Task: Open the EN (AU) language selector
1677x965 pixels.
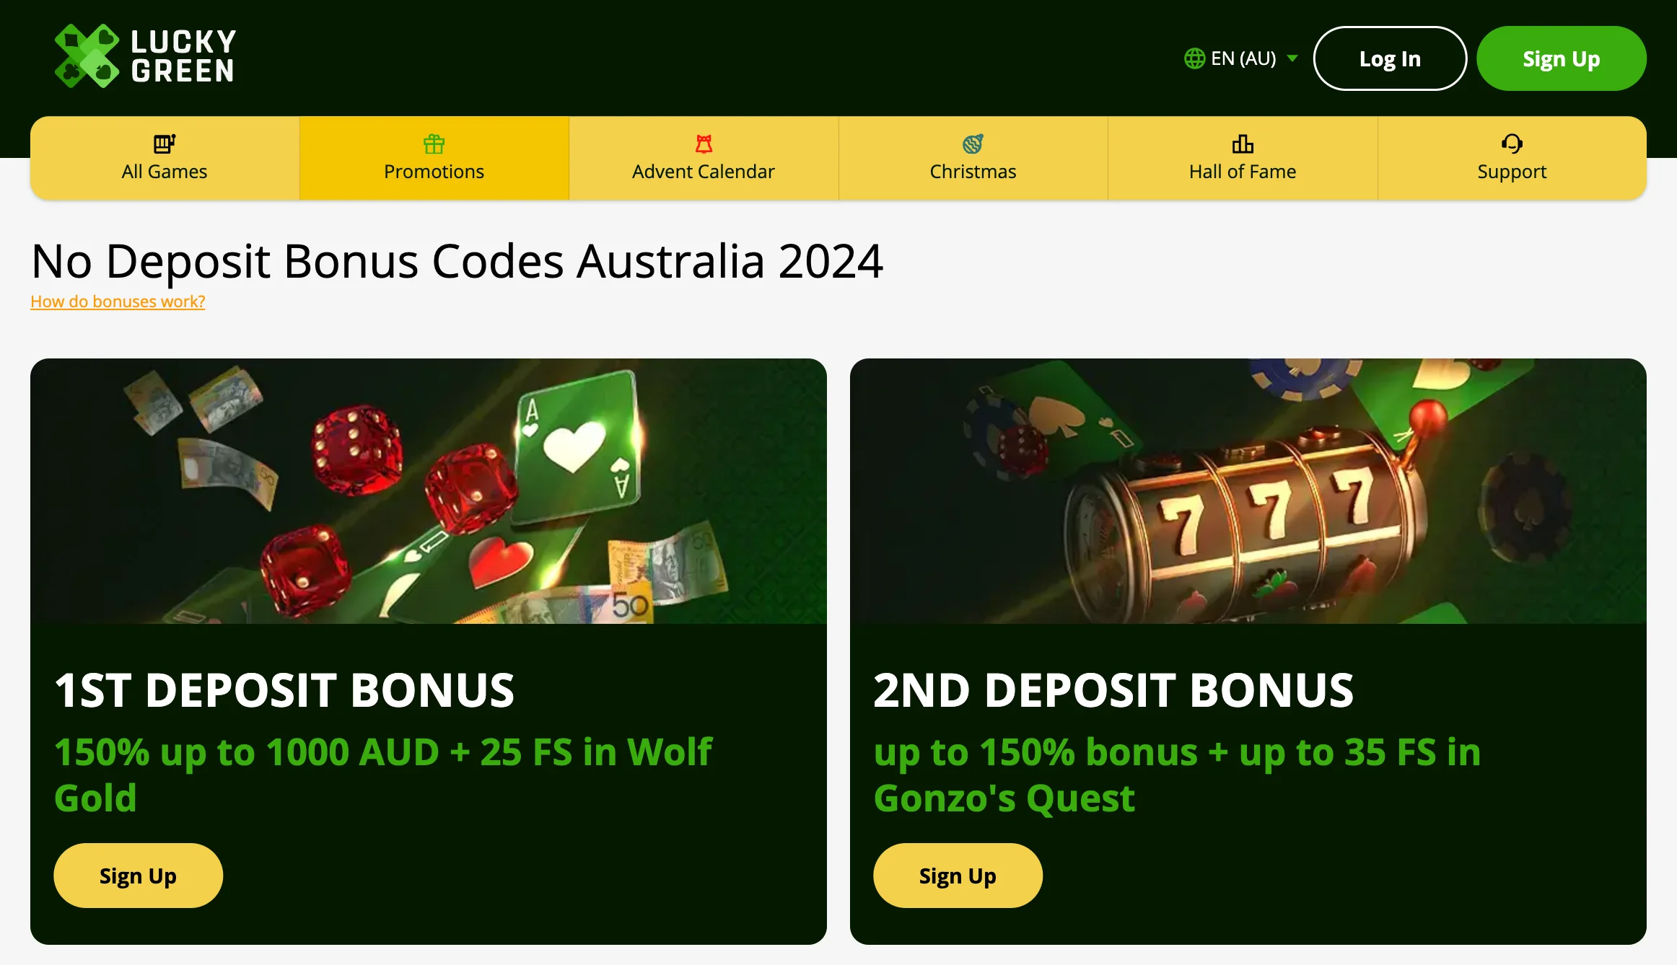Action: [x=1241, y=58]
